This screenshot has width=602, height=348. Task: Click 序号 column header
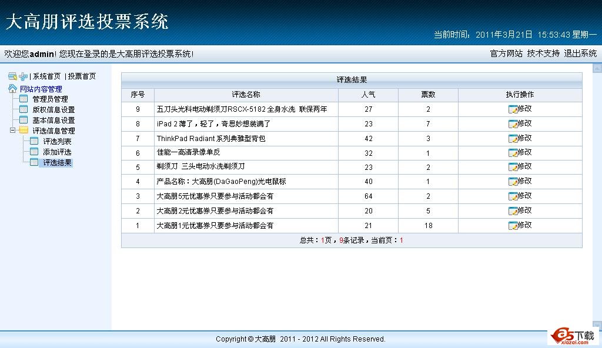(x=138, y=95)
